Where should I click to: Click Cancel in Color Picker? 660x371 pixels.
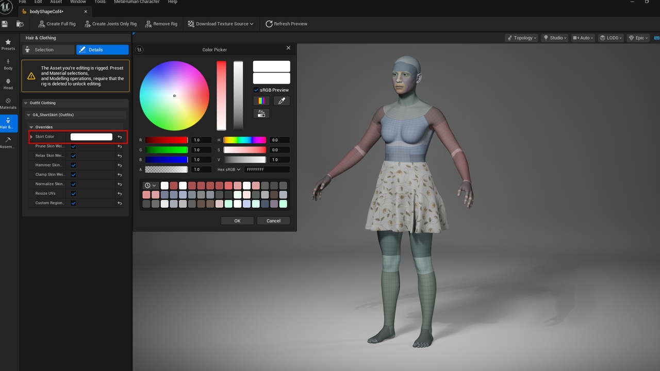[x=273, y=221]
